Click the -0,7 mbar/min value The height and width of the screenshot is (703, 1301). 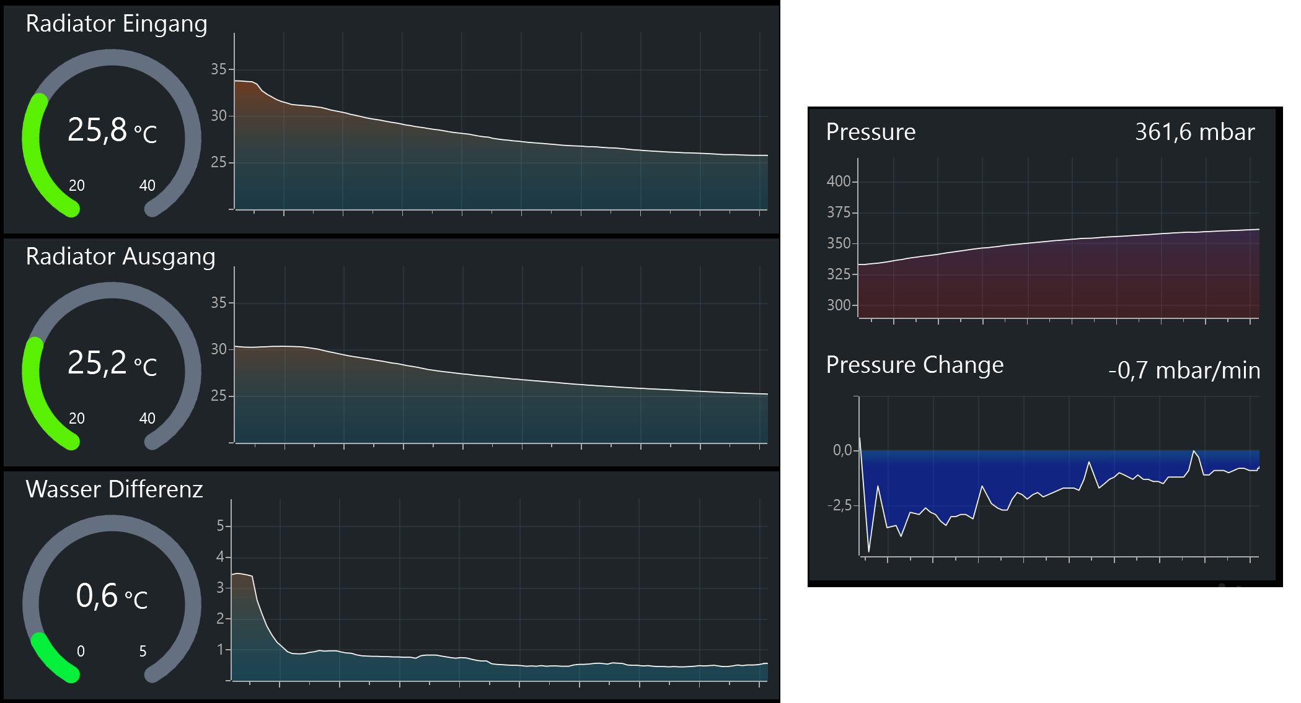coord(1184,371)
